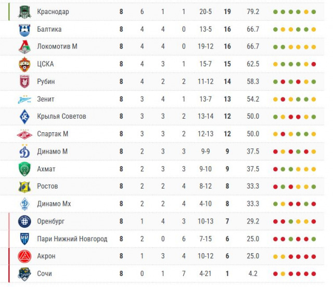Click the Akhmat club emblem
This screenshot has width=333, height=287.
coord(25,169)
